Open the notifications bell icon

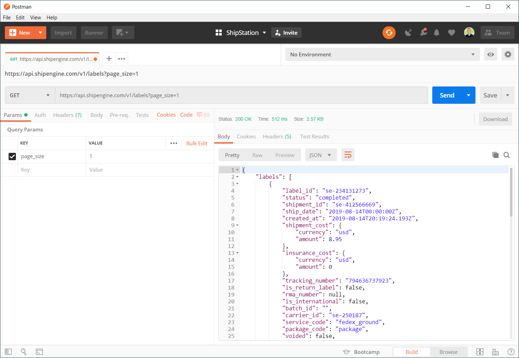(437, 33)
